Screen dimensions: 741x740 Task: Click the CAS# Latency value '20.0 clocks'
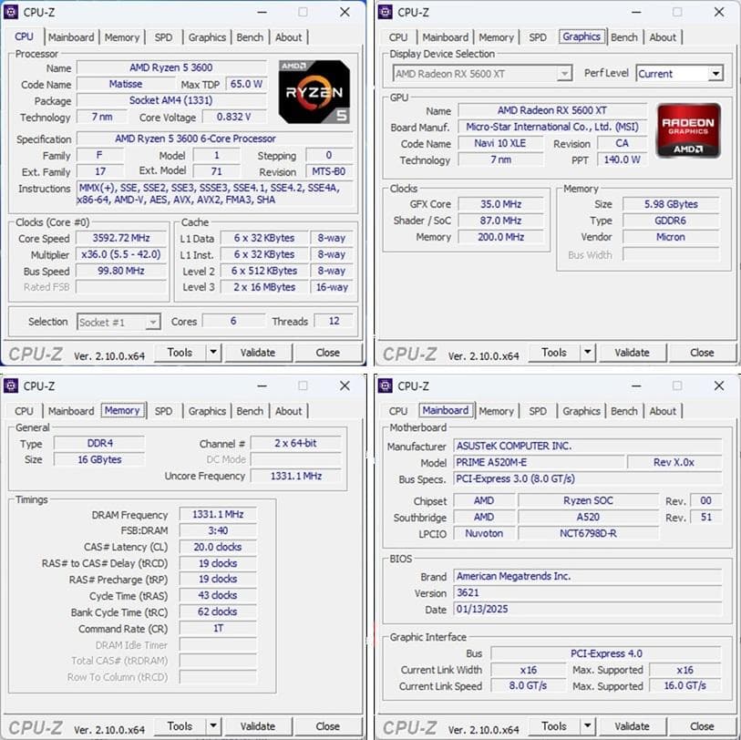[x=218, y=547]
